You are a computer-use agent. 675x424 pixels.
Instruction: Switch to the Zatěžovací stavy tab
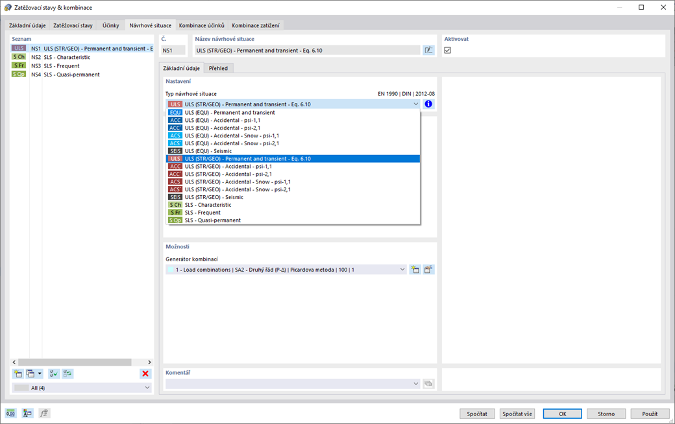pyautogui.click(x=73, y=25)
